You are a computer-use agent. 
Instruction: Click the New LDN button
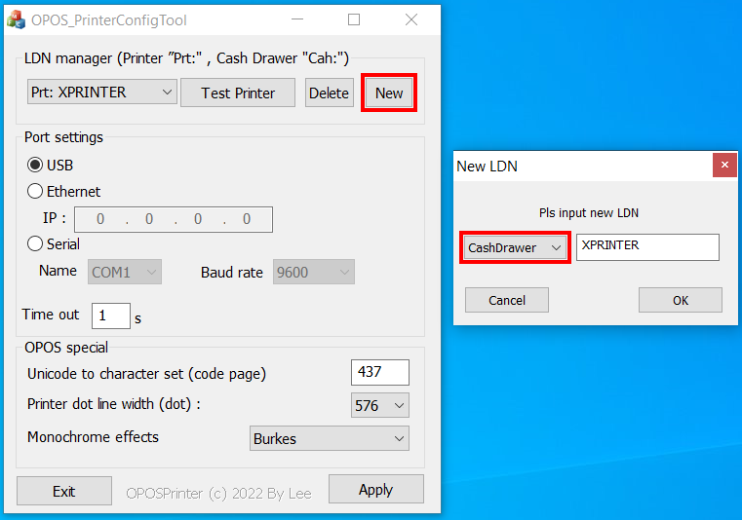pyautogui.click(x=389, y=93)
